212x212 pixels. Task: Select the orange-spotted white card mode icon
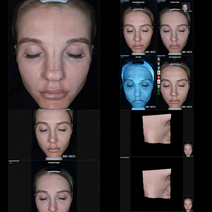159,73
